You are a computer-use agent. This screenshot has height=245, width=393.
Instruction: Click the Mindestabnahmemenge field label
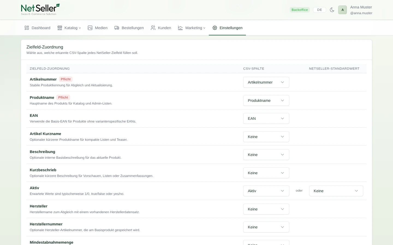[52, 242]
